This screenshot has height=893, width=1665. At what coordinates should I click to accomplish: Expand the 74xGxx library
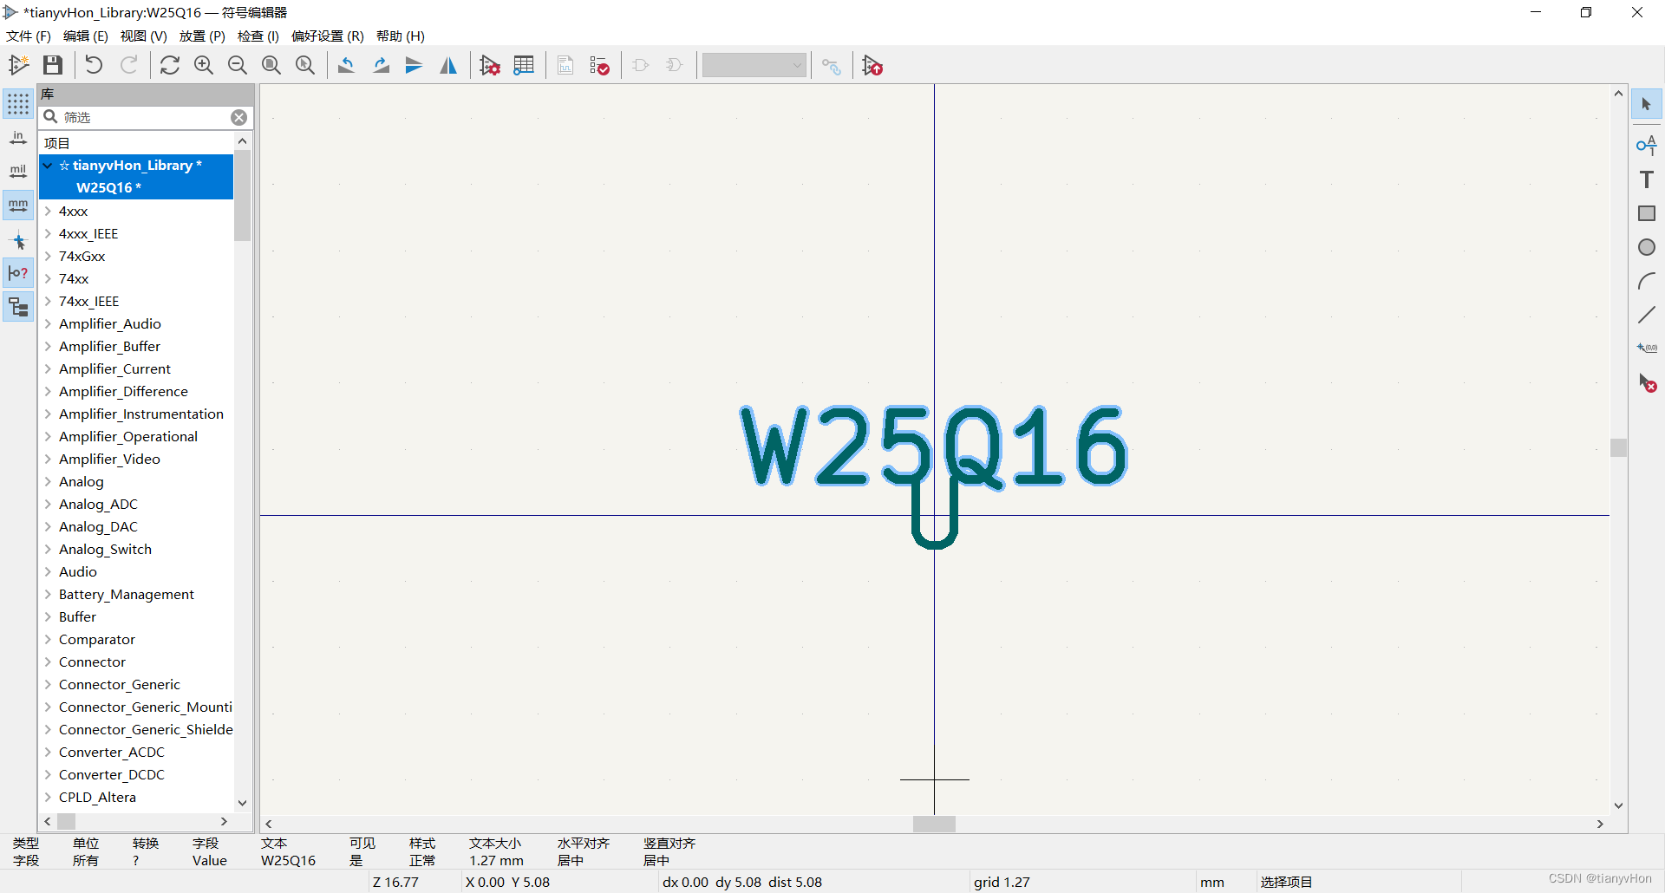[x=48, y=256]
